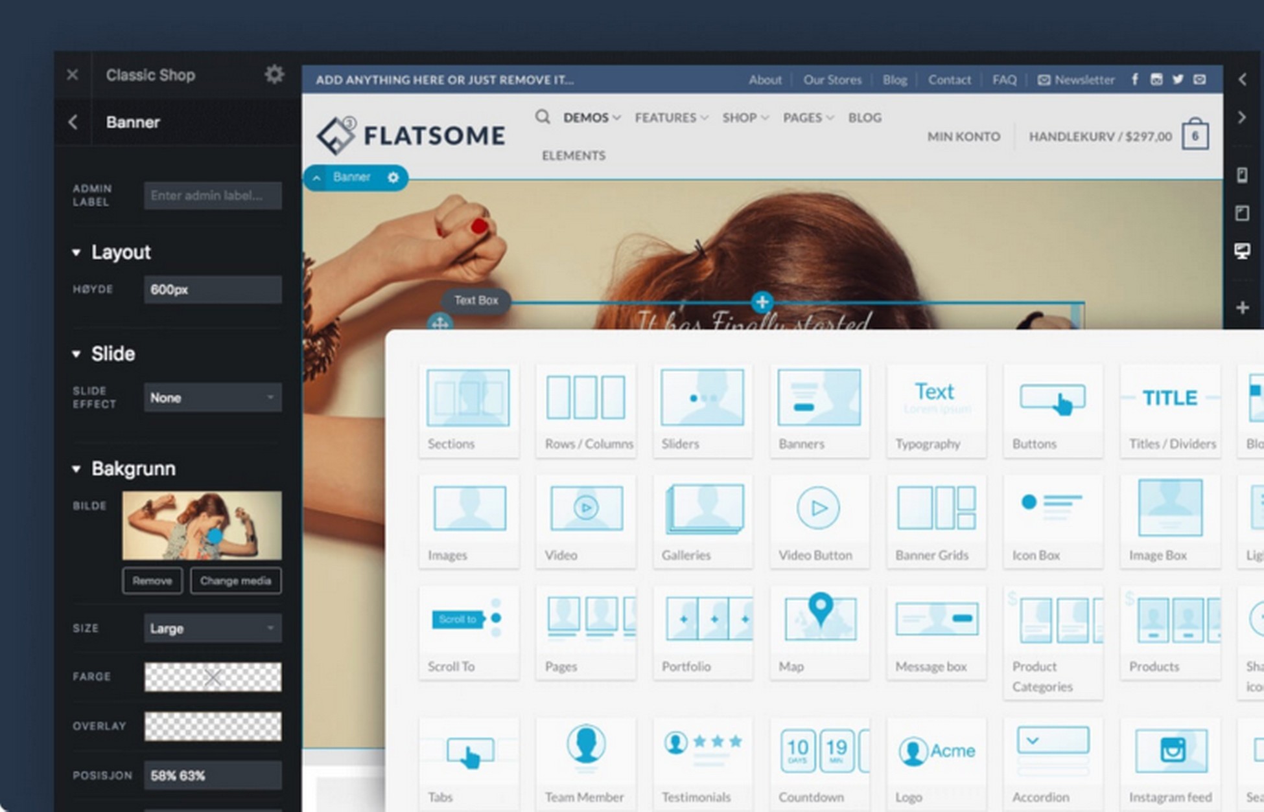Open the shopping cart bag icon
The width and height of the screenshot is (1264, 812).
pyautogui.click(x=1195, y=135)
